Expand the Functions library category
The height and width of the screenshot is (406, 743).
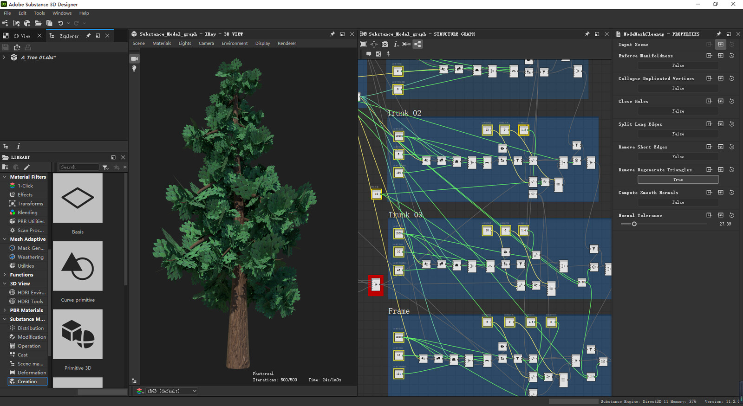click(x=5, y=275)
